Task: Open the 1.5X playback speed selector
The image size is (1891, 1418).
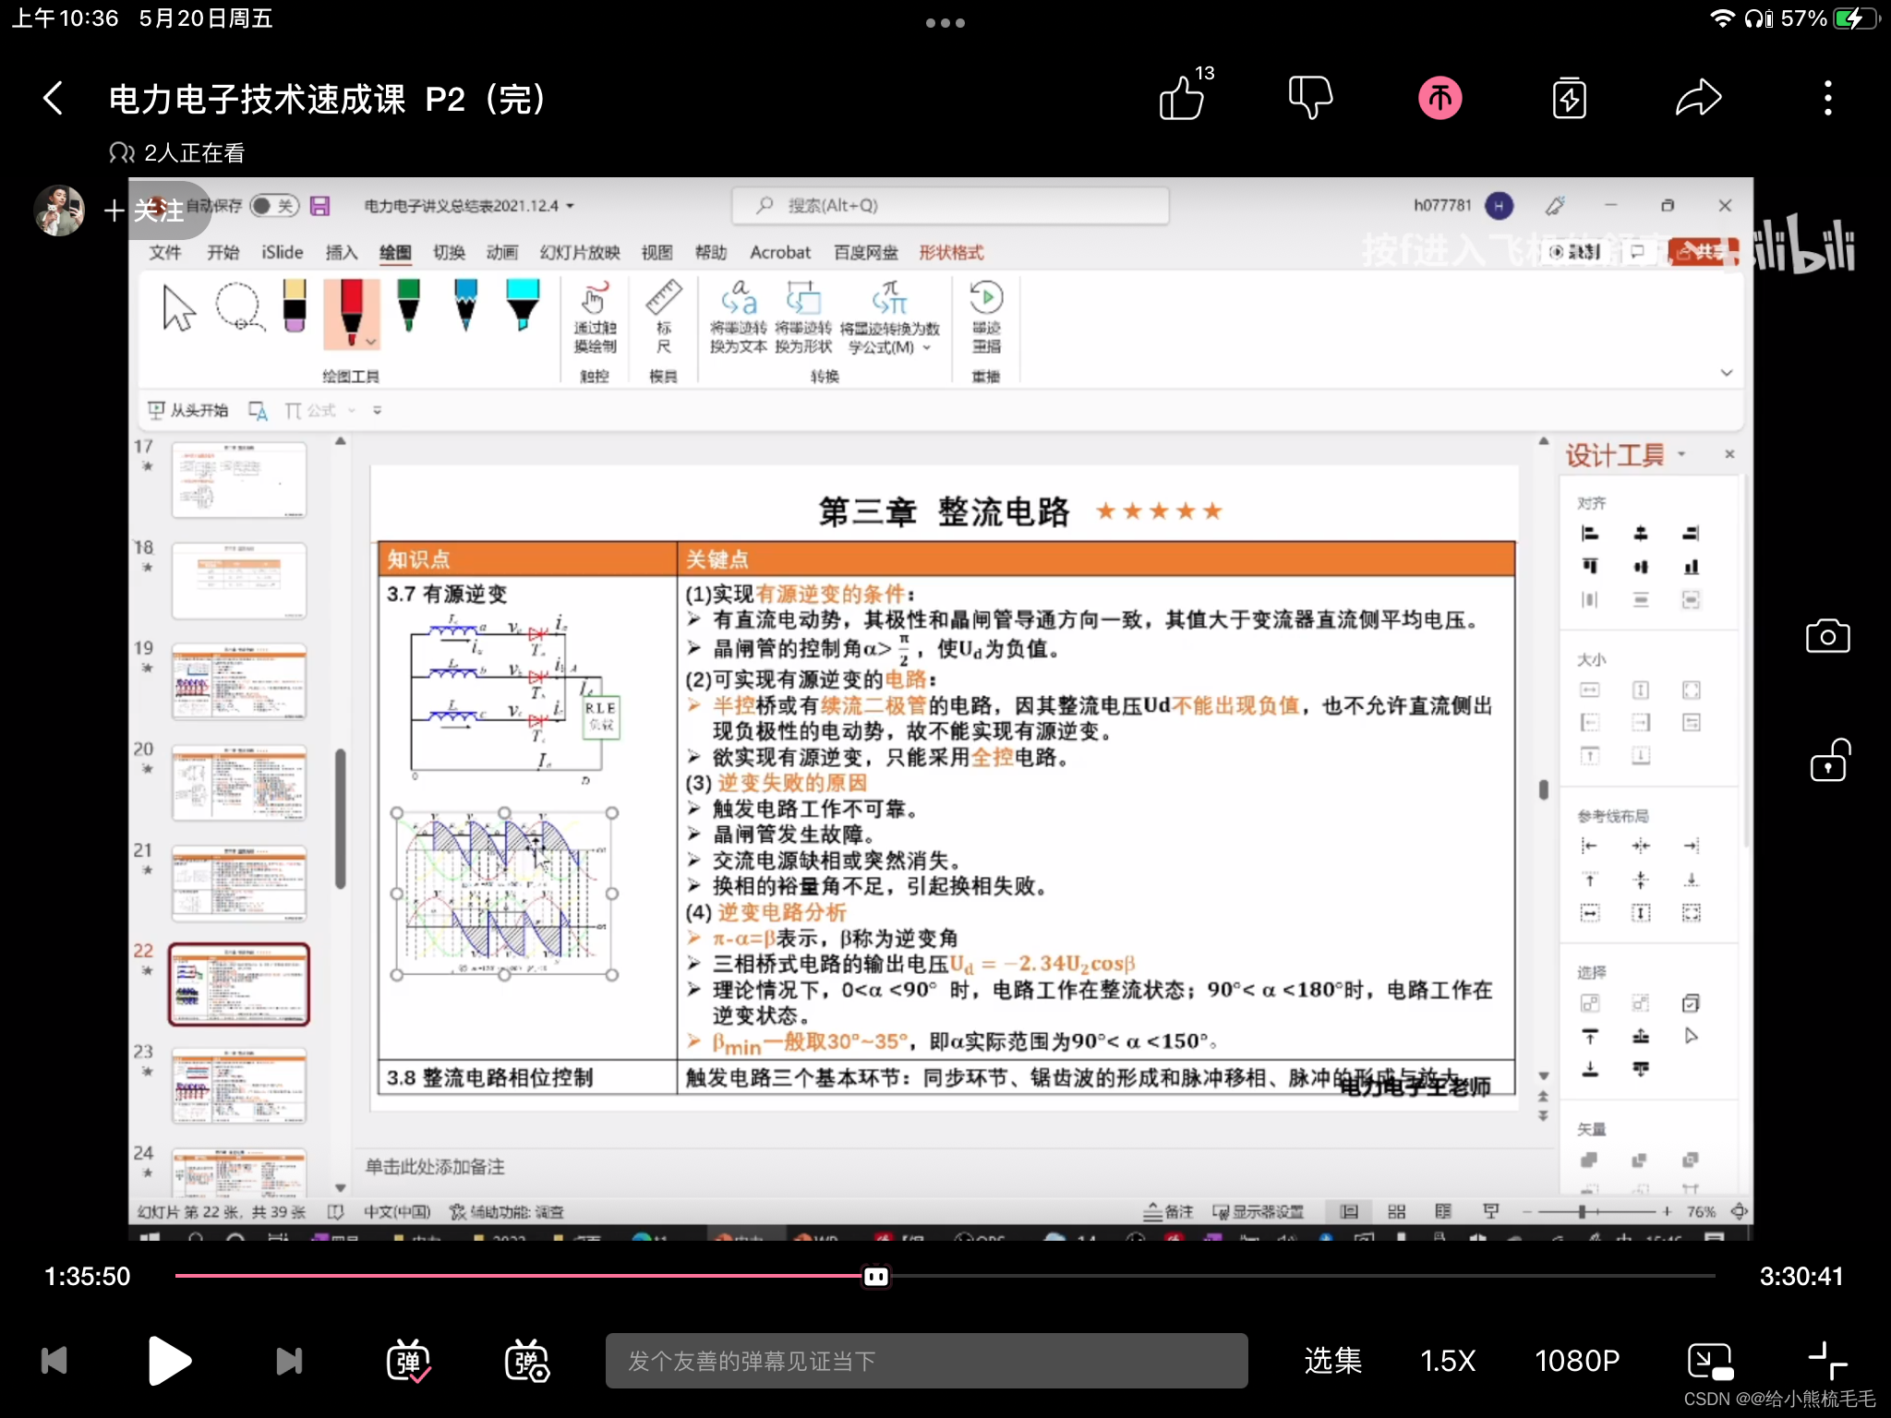Action: (1447, 1361)
